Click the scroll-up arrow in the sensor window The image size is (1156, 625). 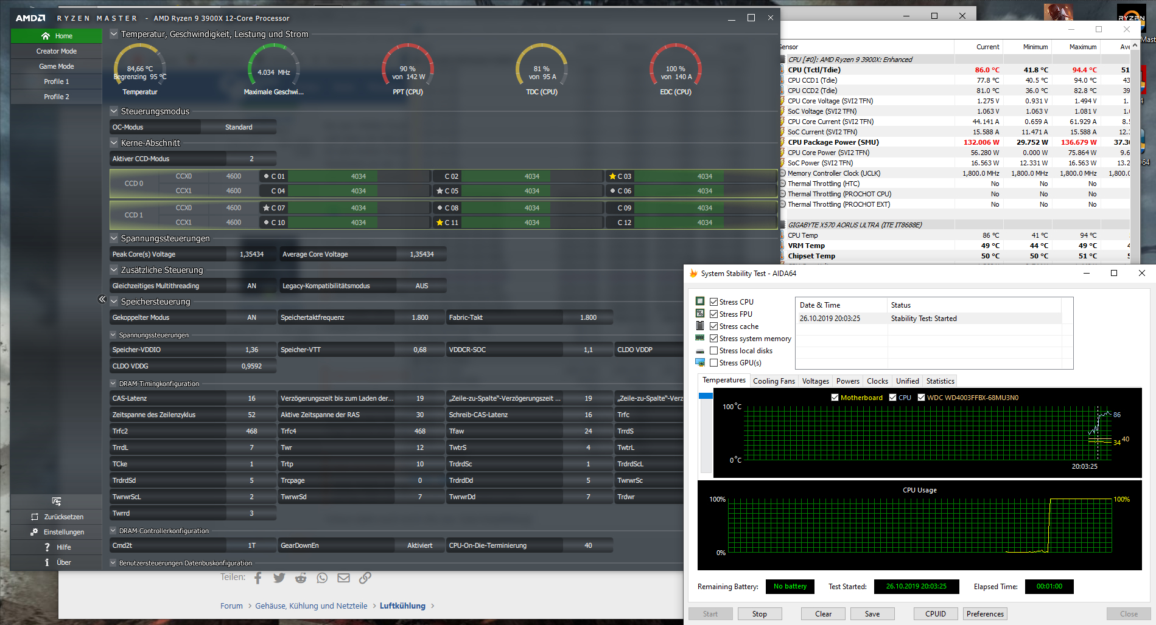[x=1136, y=46]
